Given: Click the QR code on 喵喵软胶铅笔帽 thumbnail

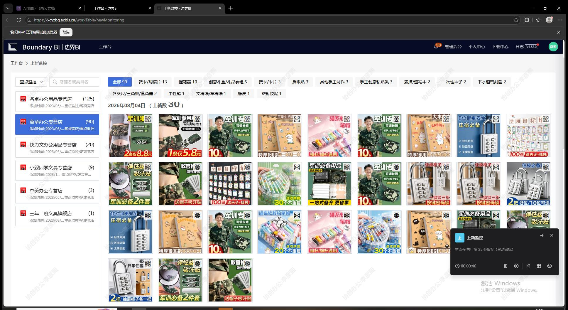Looking at the screenshot, I should click(x=297, y=215).
